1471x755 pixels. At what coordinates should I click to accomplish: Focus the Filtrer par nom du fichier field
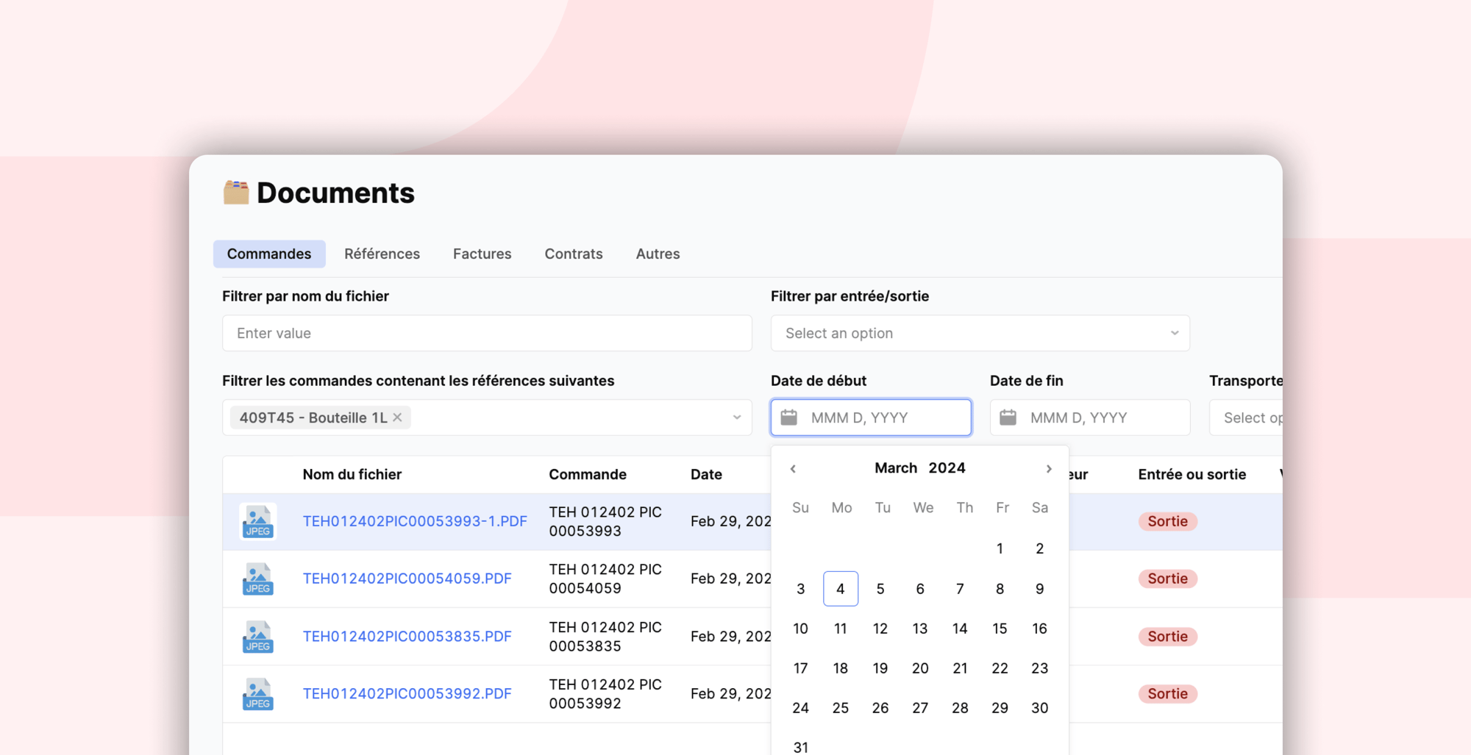487,333
